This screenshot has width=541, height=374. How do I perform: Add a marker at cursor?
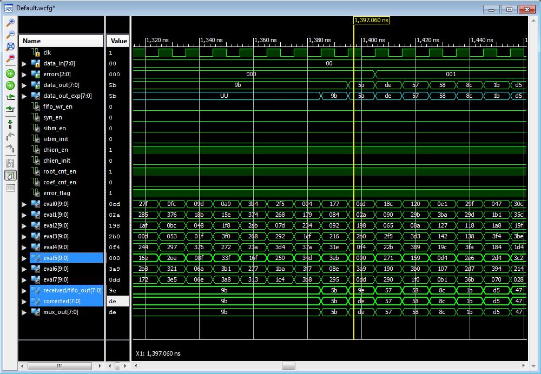pyautogui.click(x=11, y=124)
